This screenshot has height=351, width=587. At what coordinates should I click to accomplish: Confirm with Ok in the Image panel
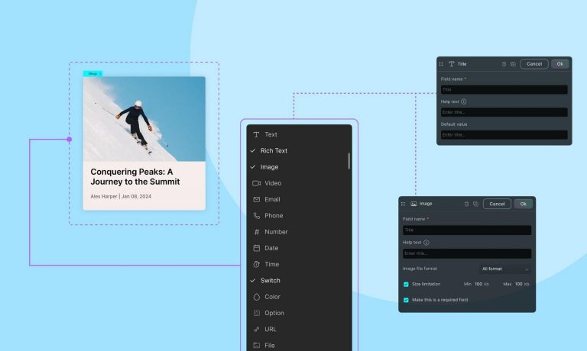click(524, 204)
